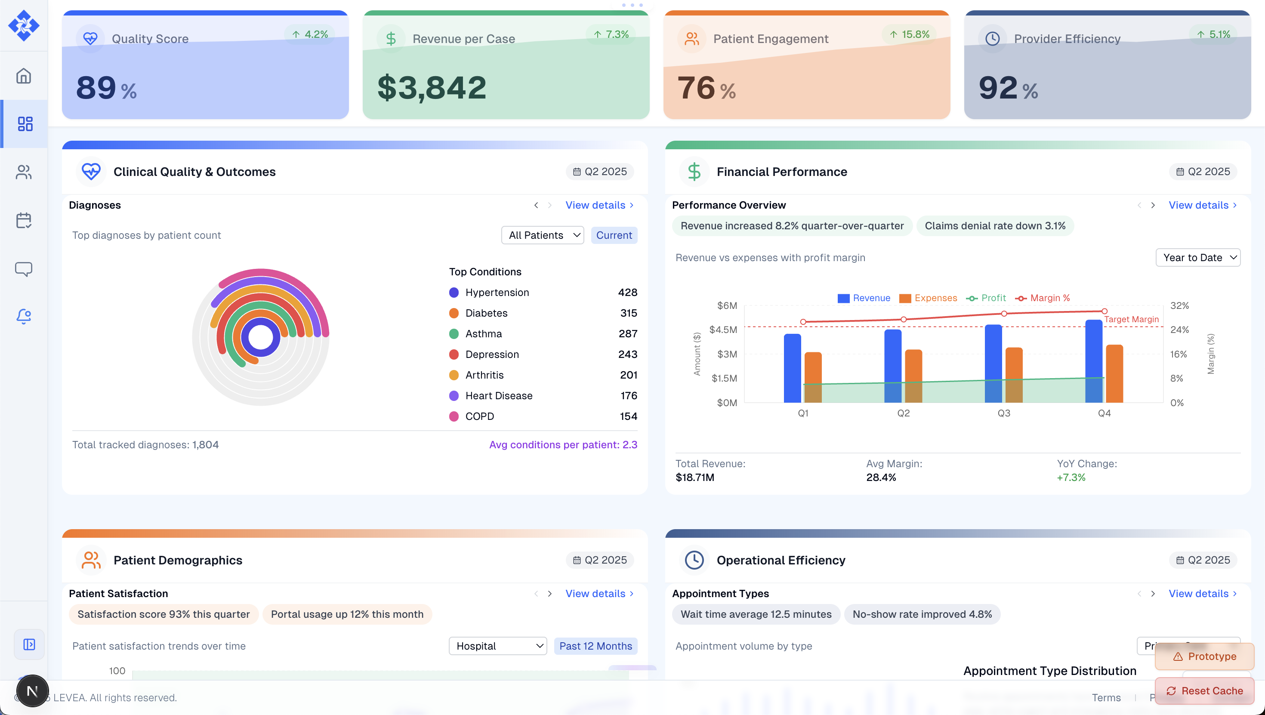Go to the next Performance Overview chart arrow
Viewport: 1265px width, 715px height.
(1153, 205)
